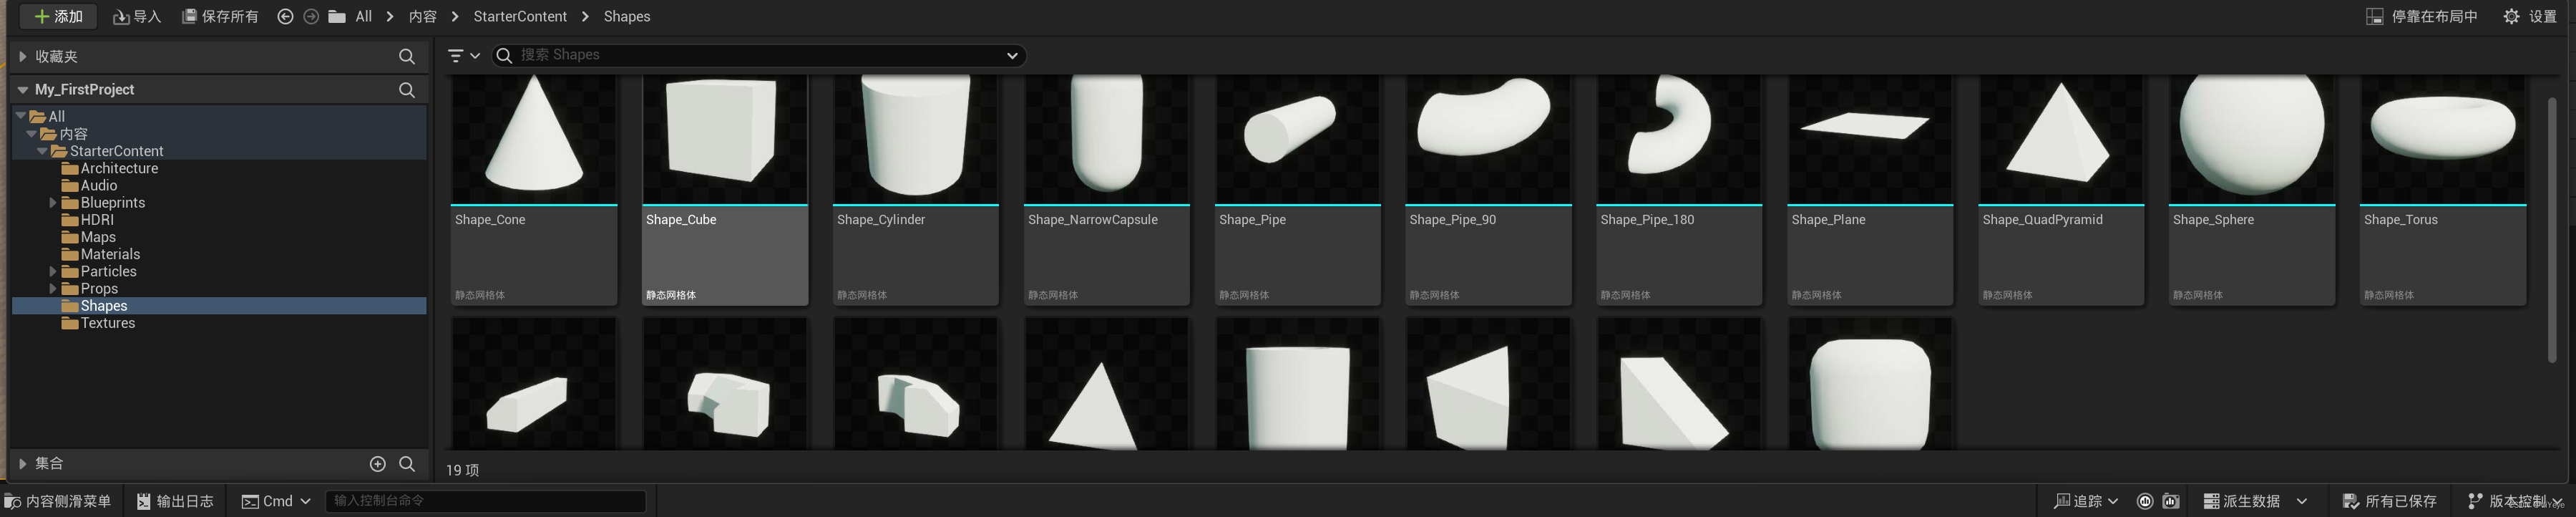This screenshot has height=517, width=2576.
Task: Open chevron after All breadcrumb
Action: pyautogui.click(x=390, y=17)
